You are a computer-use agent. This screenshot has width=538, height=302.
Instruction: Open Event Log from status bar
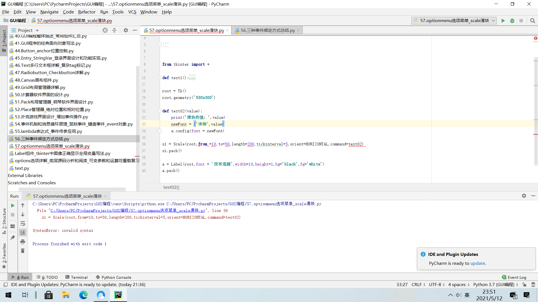(514, 277)
